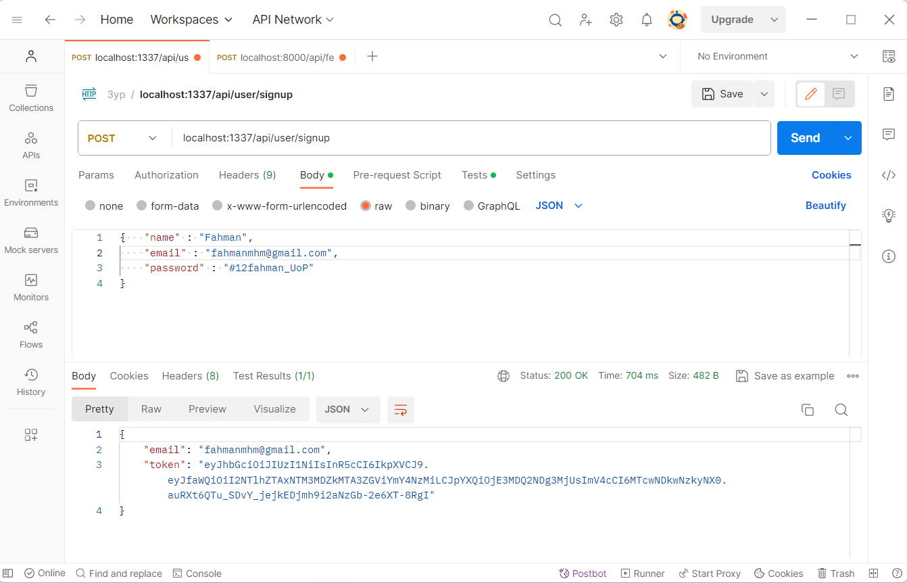
Task: Switch to edit mode pencil toggle
Action: [811, 94]
